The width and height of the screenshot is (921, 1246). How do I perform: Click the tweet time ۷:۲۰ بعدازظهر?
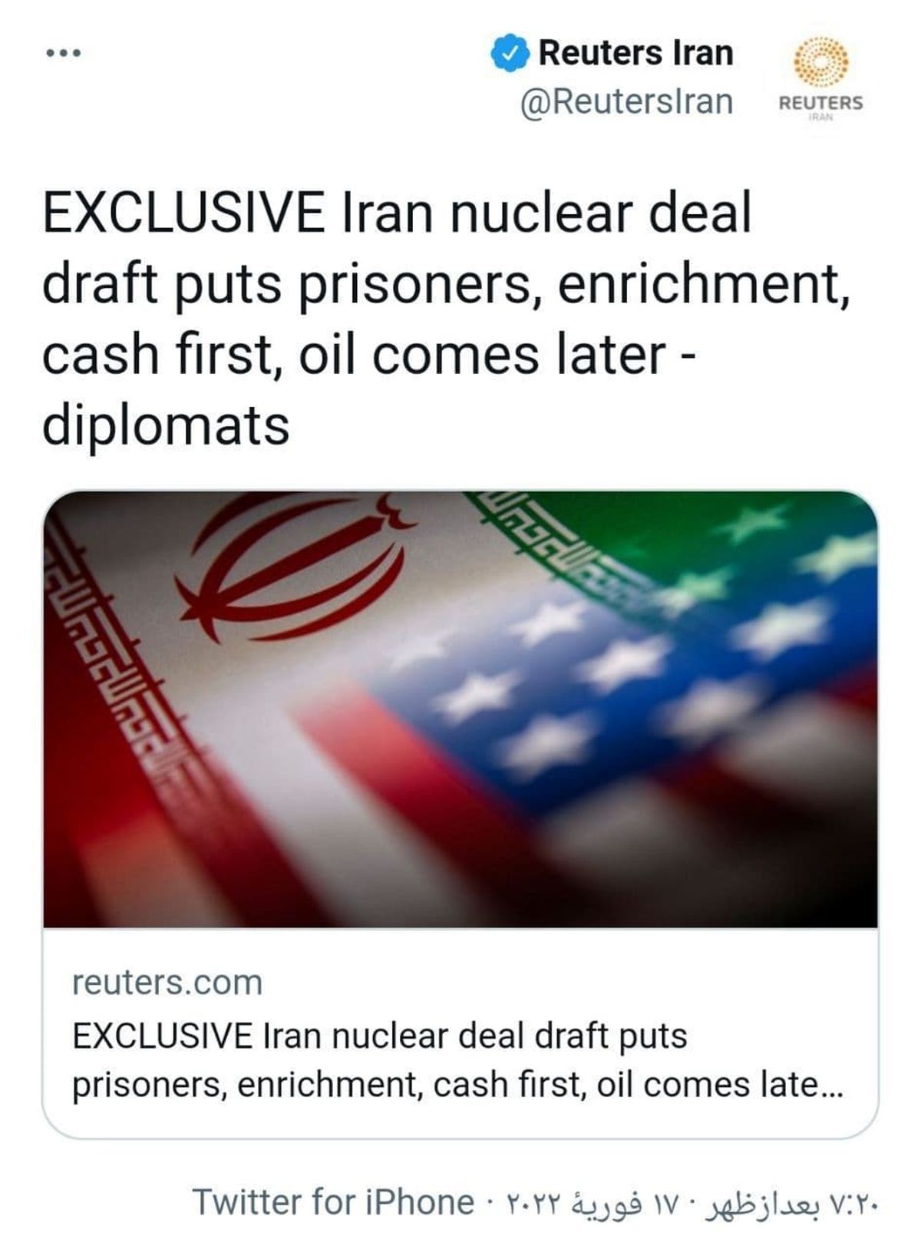coord(791,1202)
